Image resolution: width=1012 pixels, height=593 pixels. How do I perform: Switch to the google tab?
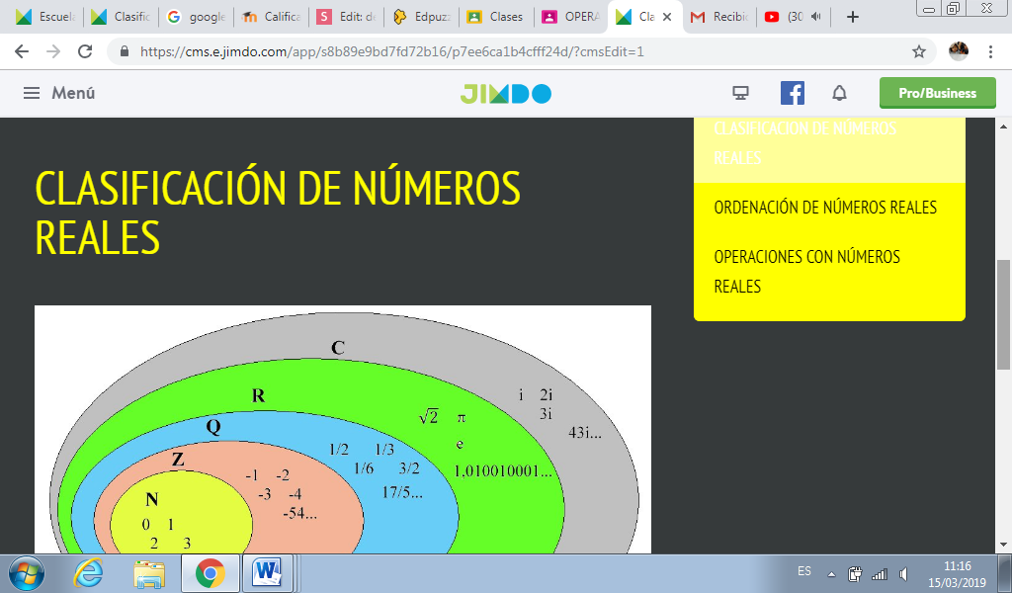(x=197, y=17)
